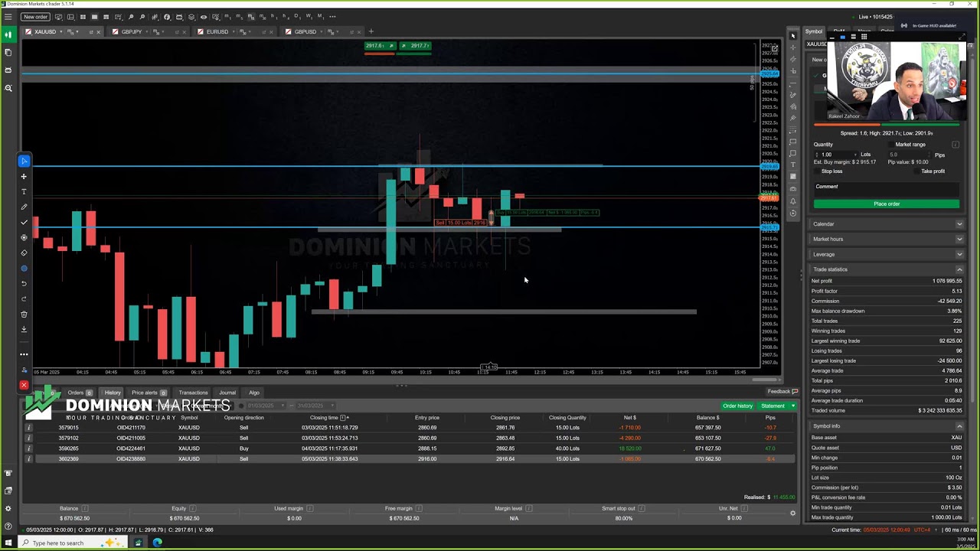Select the D1 daily timeframe

tap(298, 16)
